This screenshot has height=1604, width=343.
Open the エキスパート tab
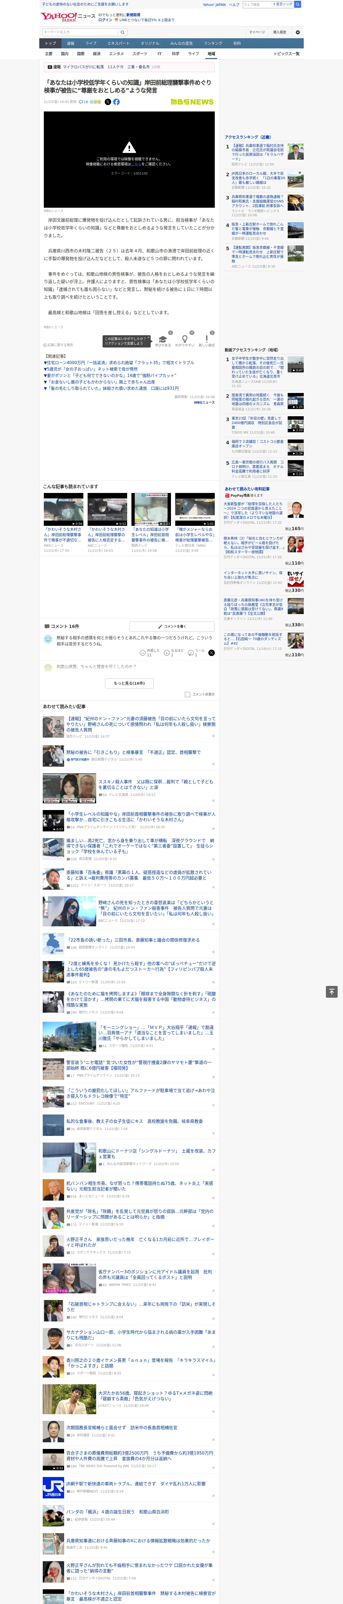tap(118, 44)
